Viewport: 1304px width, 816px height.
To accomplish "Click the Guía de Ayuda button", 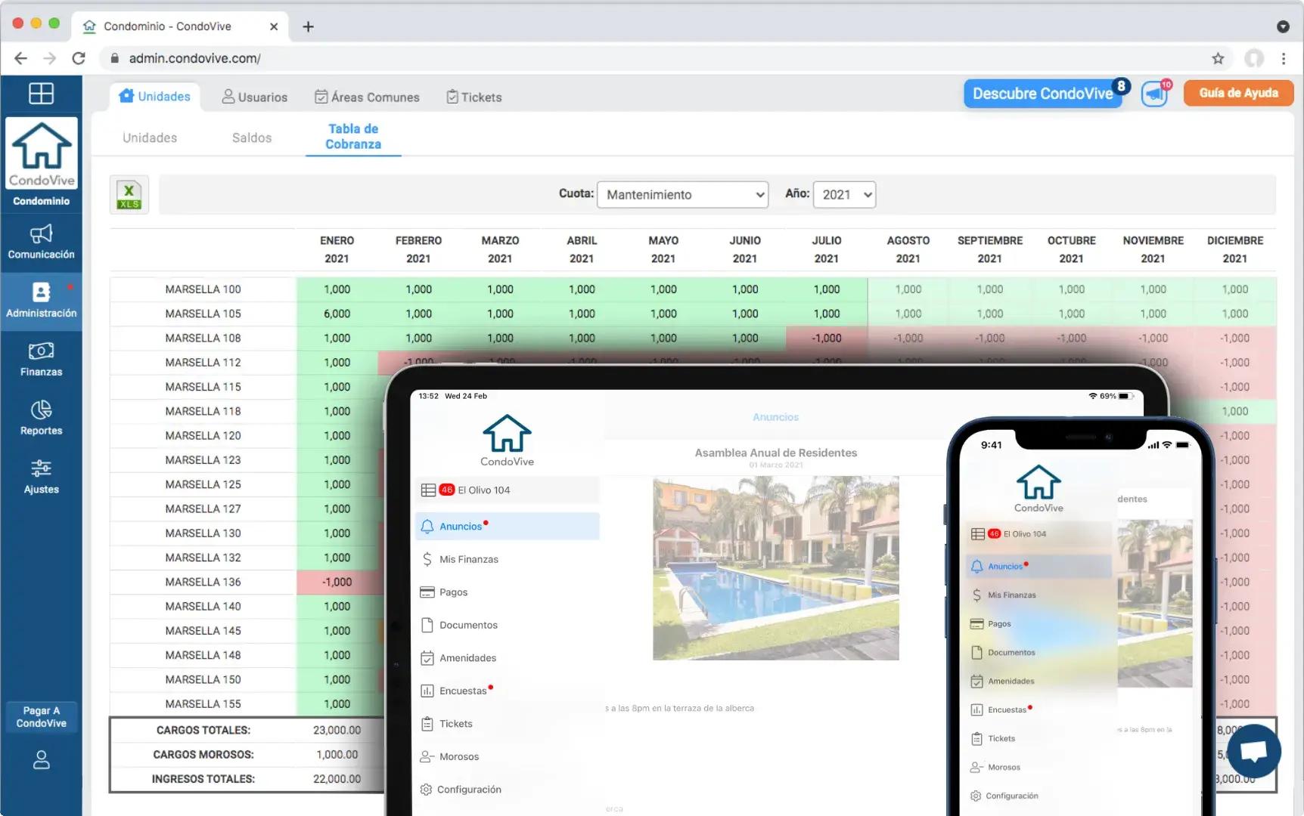I will 1238,93.
